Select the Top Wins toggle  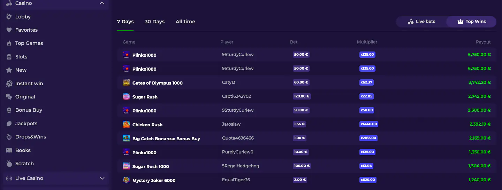pyautogui.click(x=471, y=22)
